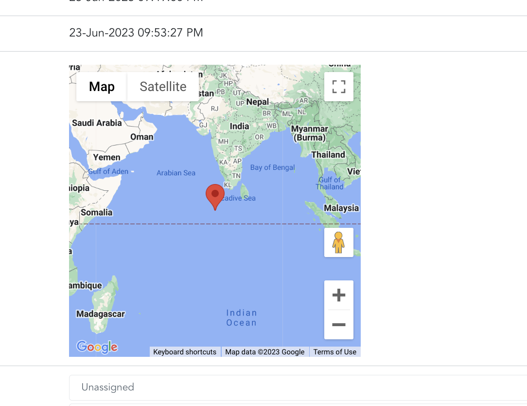Click the 23-Jun-2023 09:53:27 PM timestamp row
The height and width of the screenshot is (406, 527).
tap(136, 33)
